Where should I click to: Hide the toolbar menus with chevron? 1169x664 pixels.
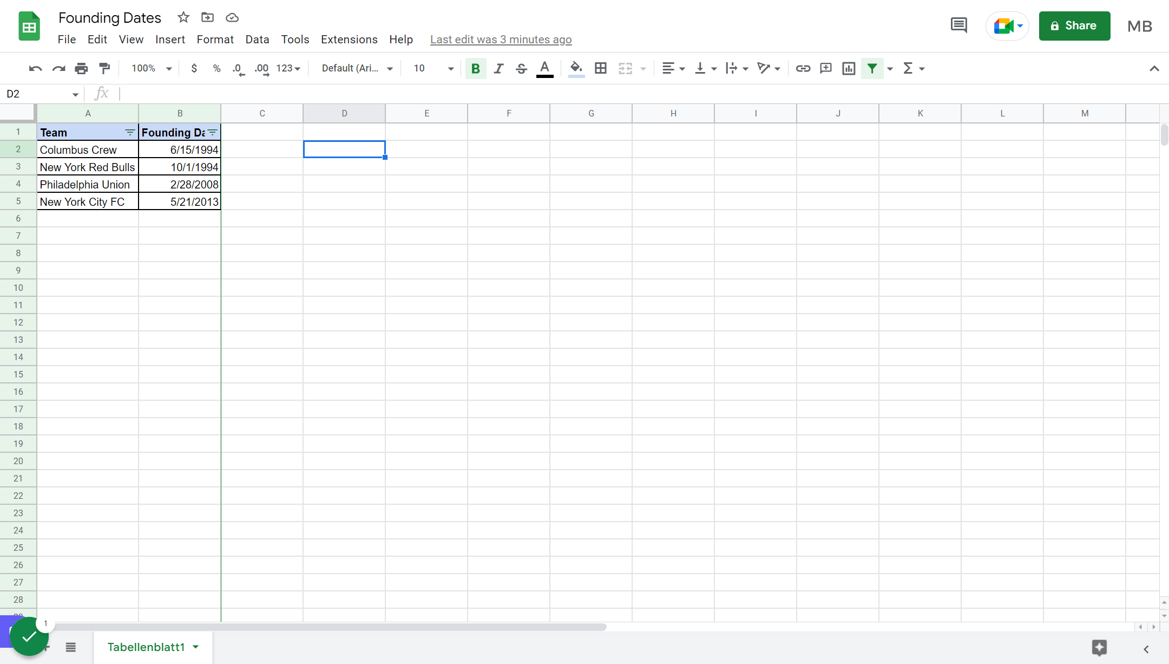coord(1154,68)
